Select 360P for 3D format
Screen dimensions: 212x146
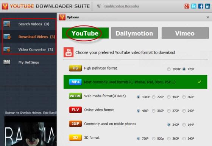point(168,138)
